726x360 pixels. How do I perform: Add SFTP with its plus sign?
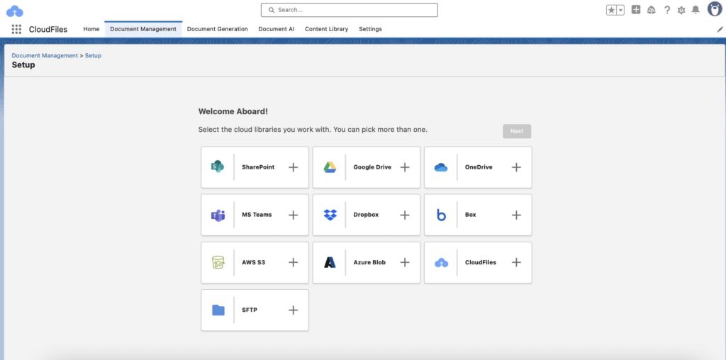point(293,310)
